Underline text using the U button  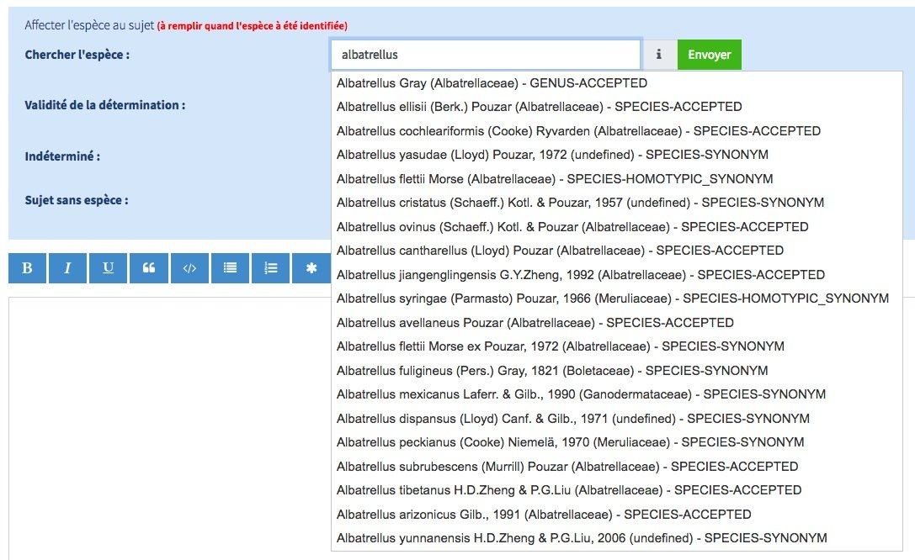[x=109, y=268]
